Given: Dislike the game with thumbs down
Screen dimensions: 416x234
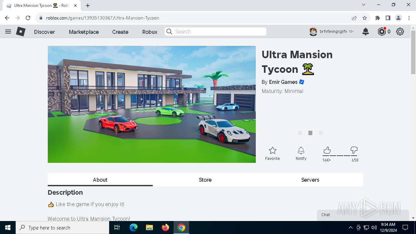Looking at the screenshot, I should pos(354,150).
